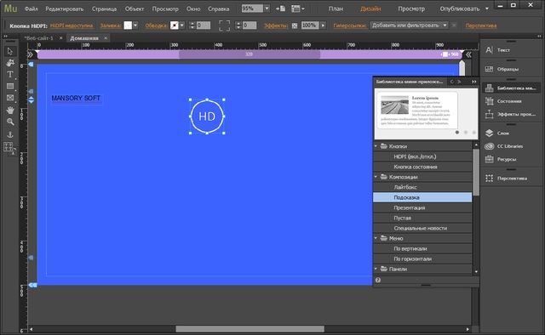545x335 pixels.
Task: Click the add page icon beside zoom
Action: (x=280, y=9)
